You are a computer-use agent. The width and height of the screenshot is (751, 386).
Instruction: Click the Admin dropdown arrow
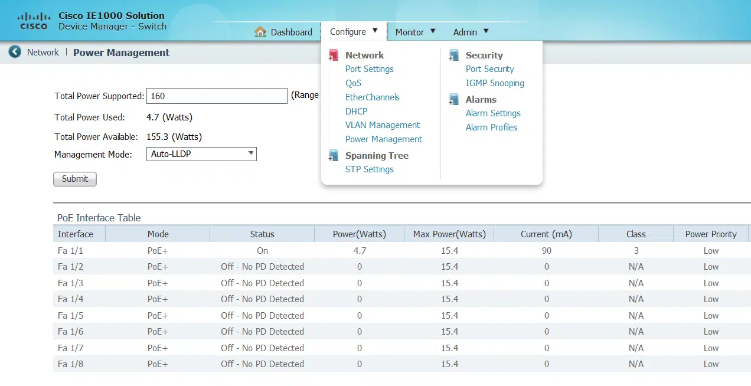(x=486, y=31)
